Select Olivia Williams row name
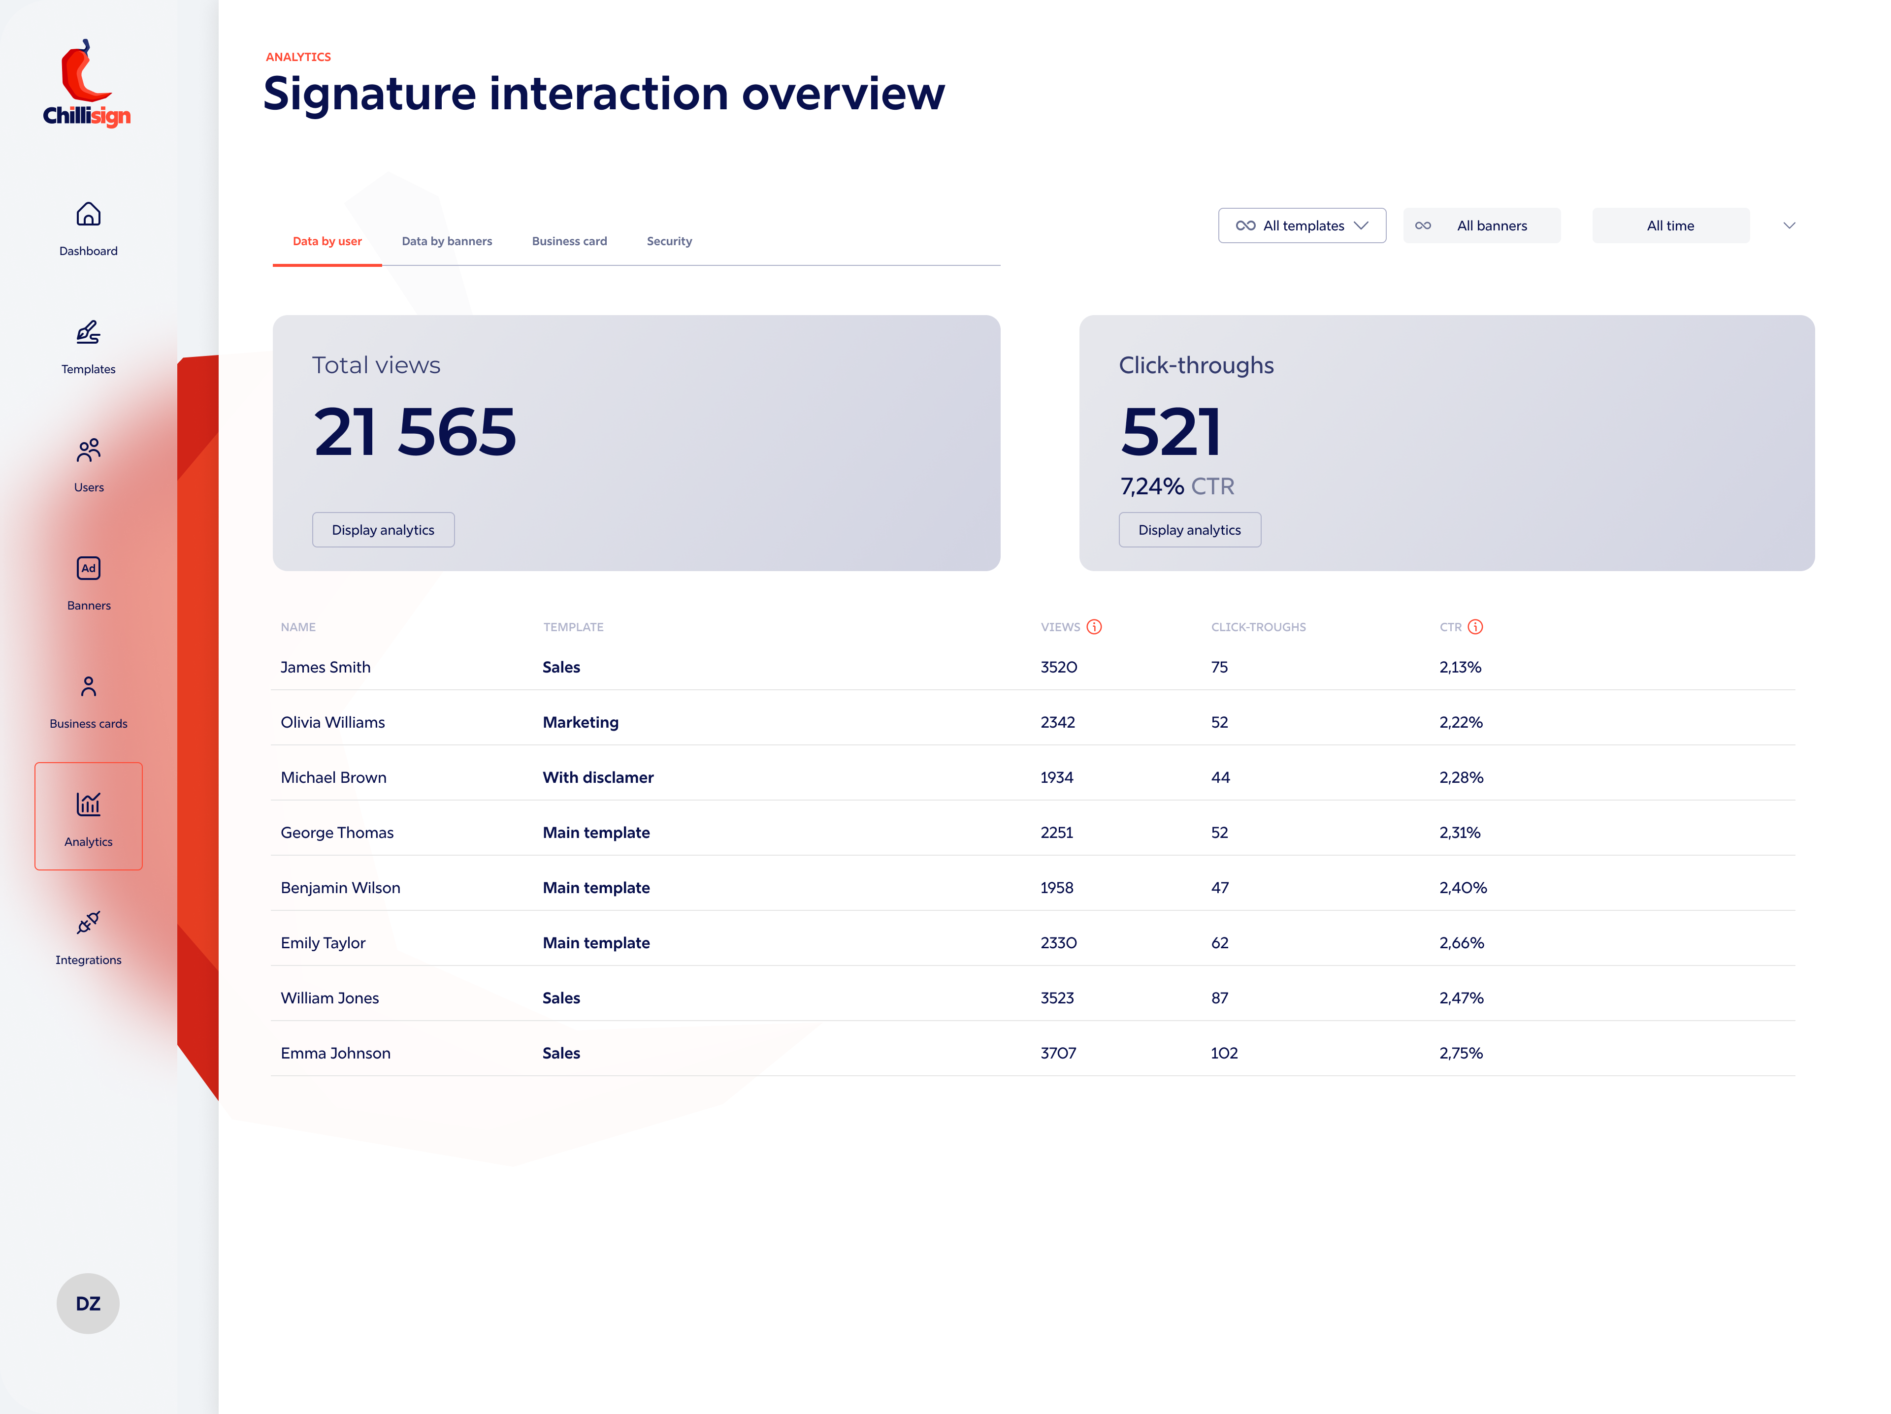The image size is (1891, 1414). [332, 722]
